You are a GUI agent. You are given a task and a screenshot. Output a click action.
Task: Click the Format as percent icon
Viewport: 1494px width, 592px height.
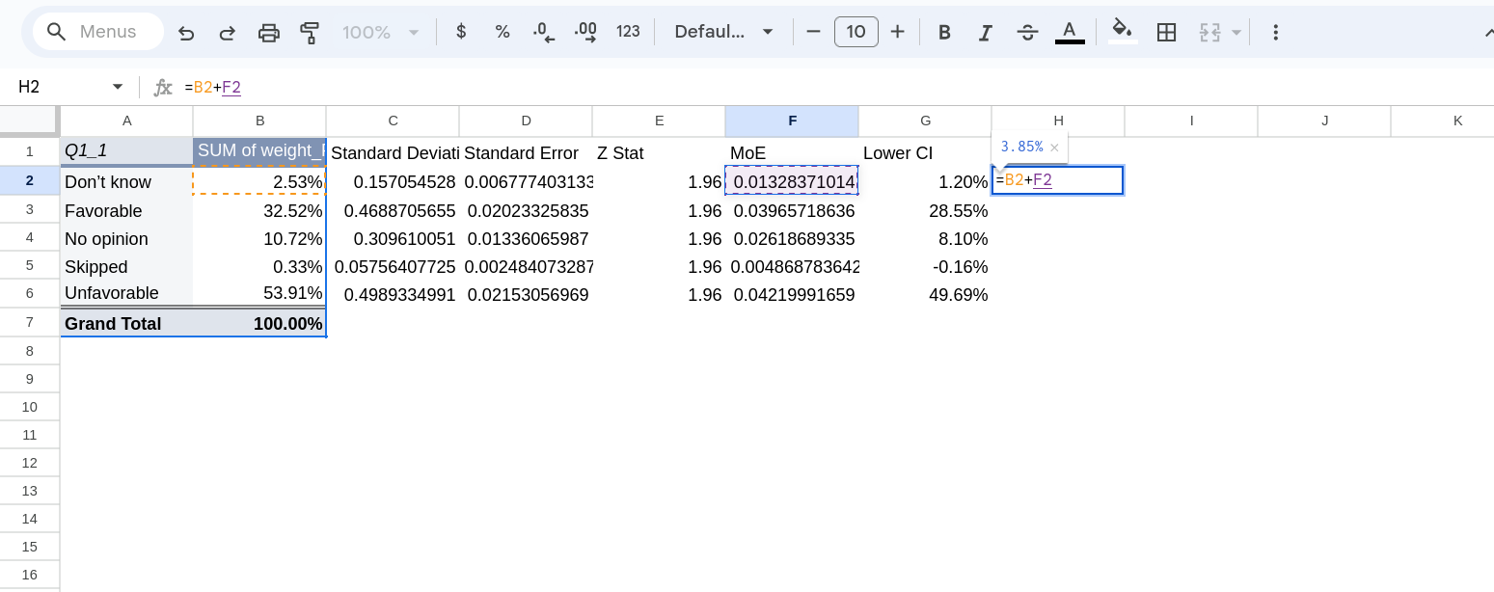click(503, 32)
